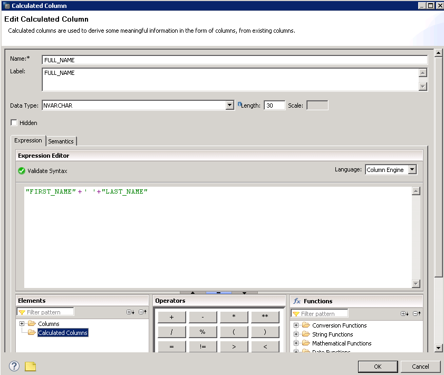Expand Mathematical Functions node
The image size is (444, 375).
[x=296, y=343]
